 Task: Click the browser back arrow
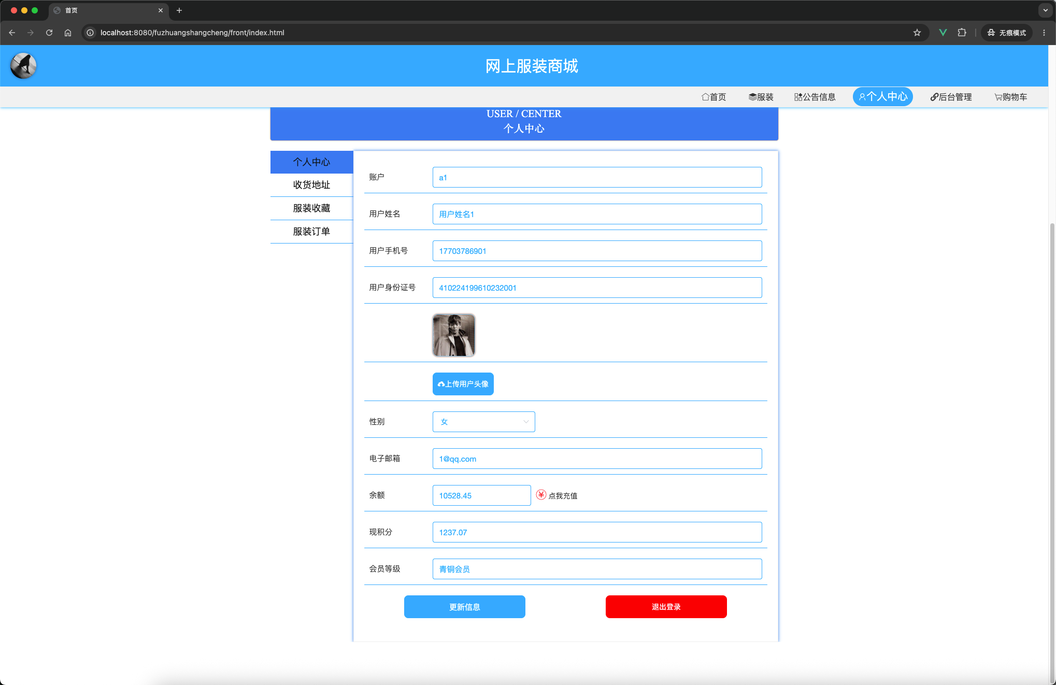(x=12, y=33)
